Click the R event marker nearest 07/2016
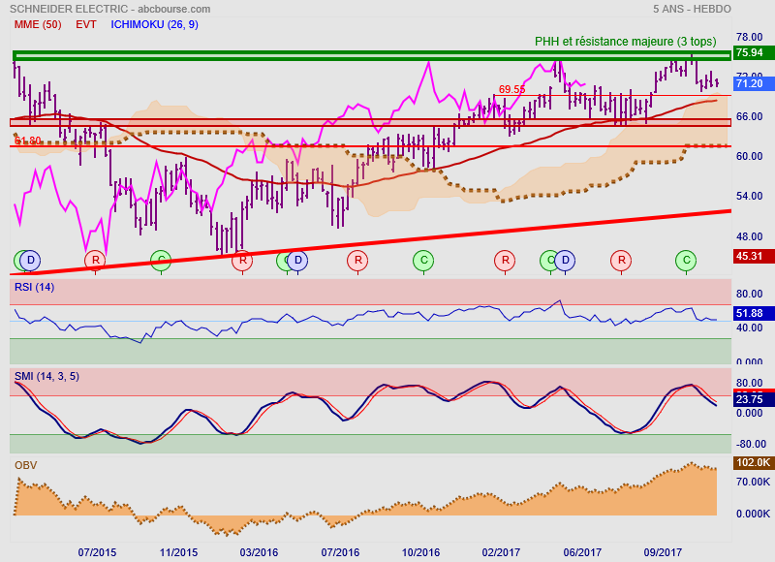The height and width of the screenshot is (562, 775). coord(357,260)
